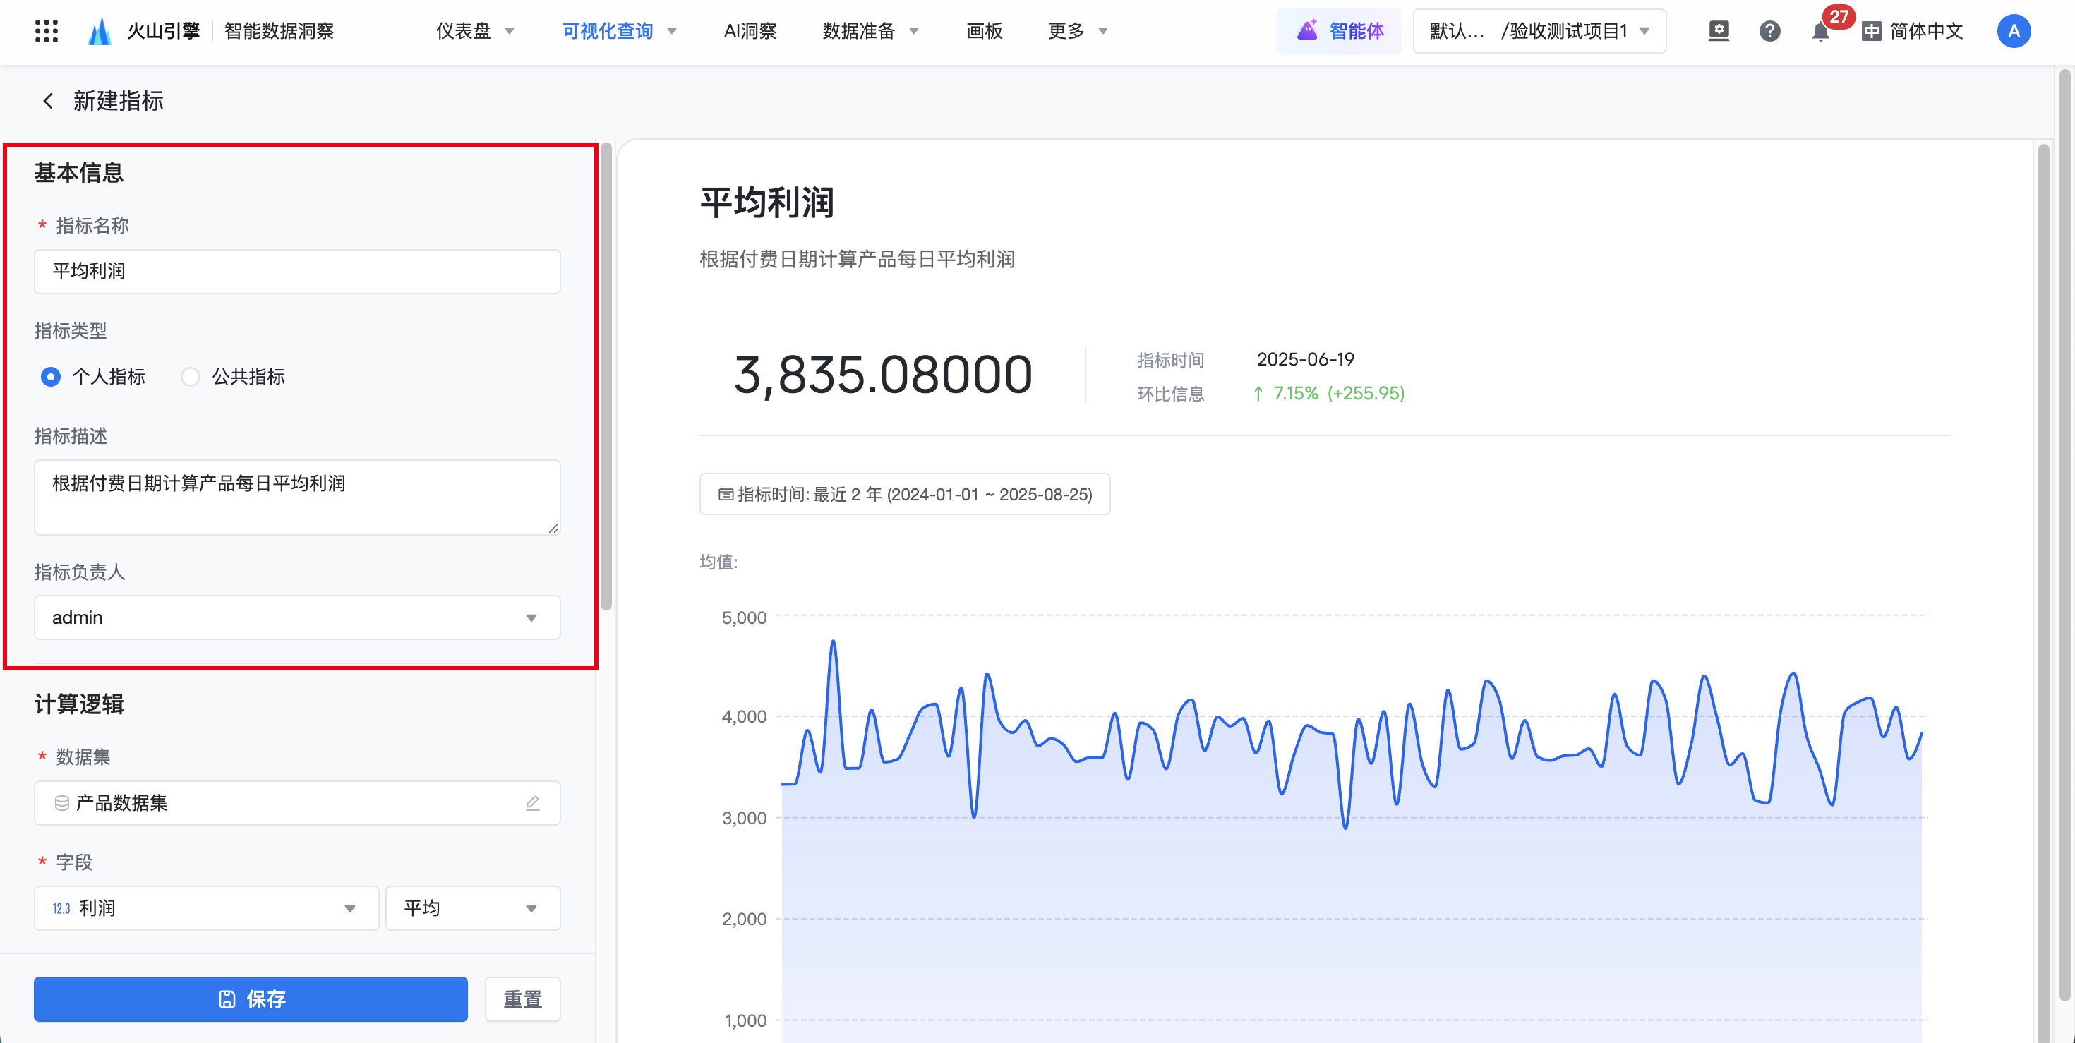
Task: Click the 重置 button
Action: (x=522, y=999)
